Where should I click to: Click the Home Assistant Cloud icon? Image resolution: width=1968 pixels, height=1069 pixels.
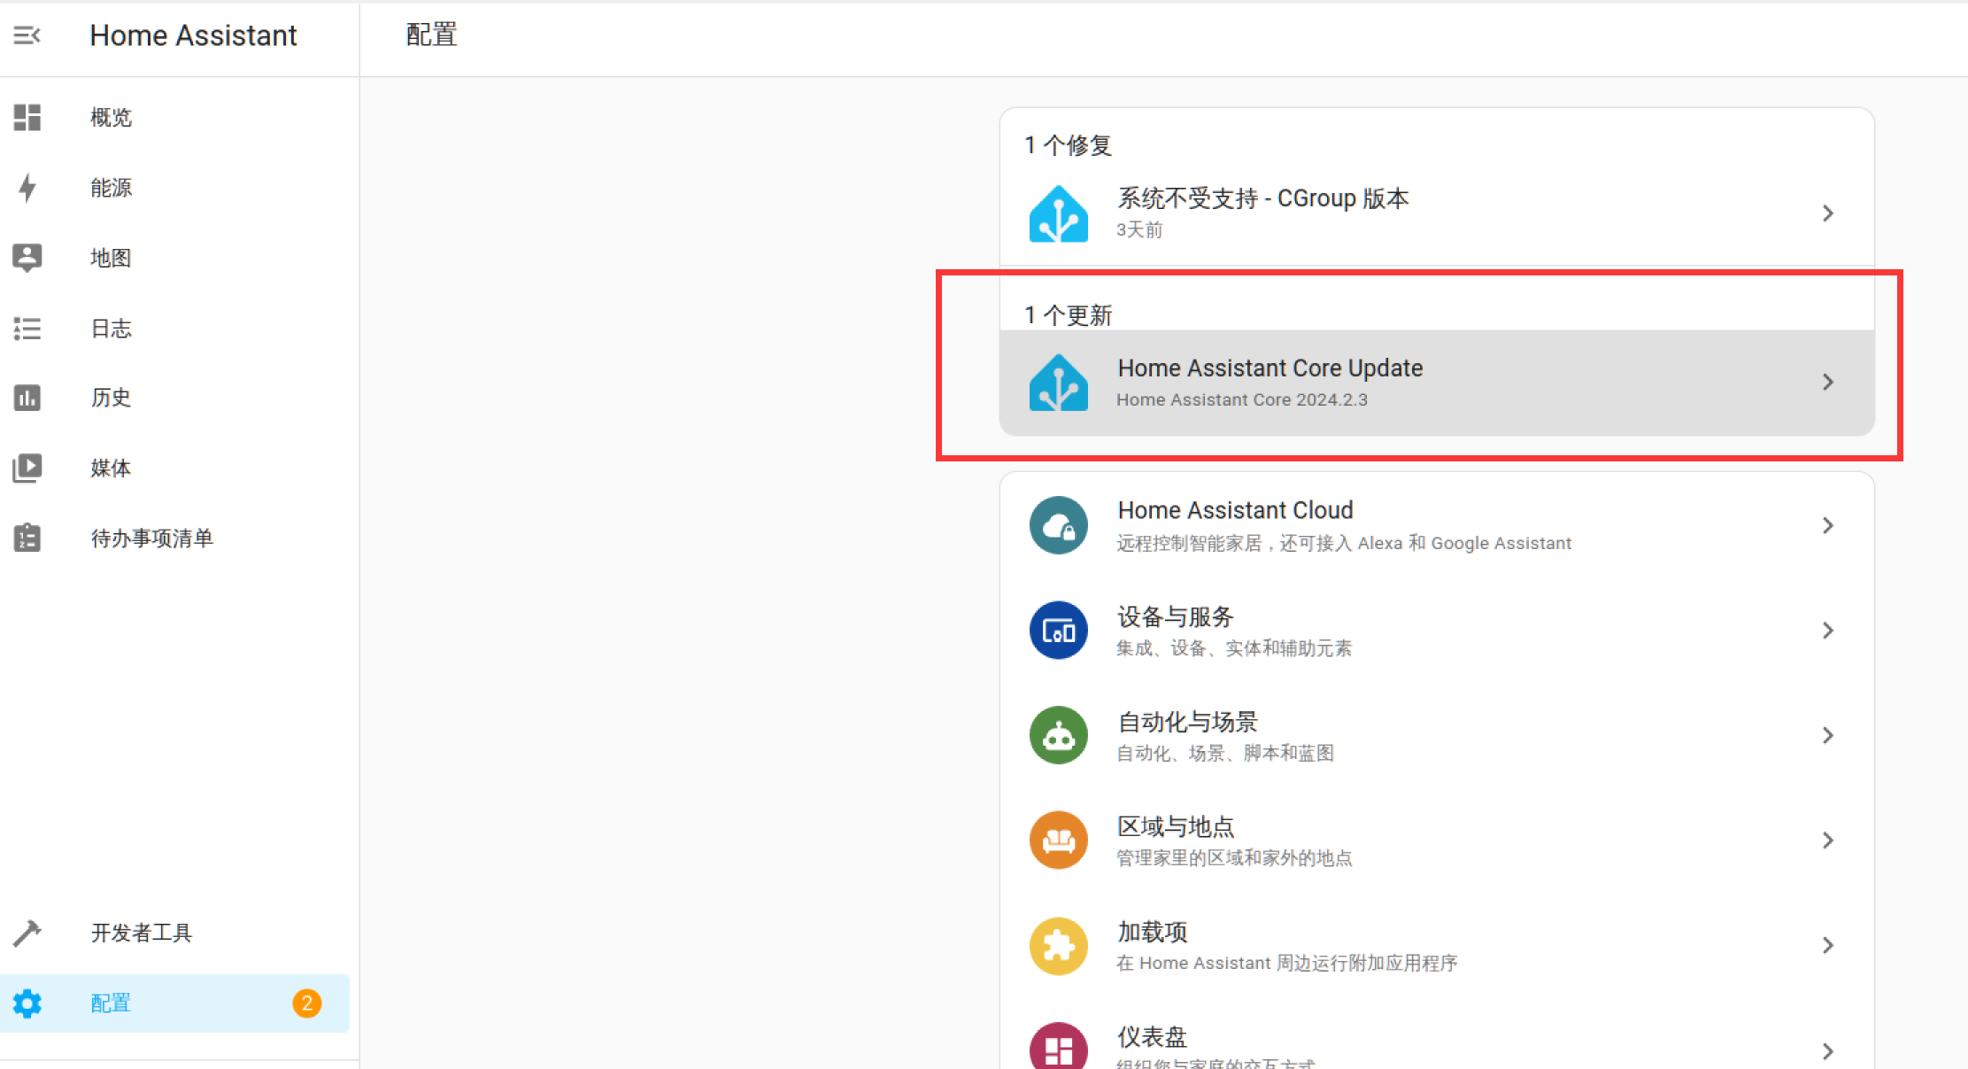1059,525
